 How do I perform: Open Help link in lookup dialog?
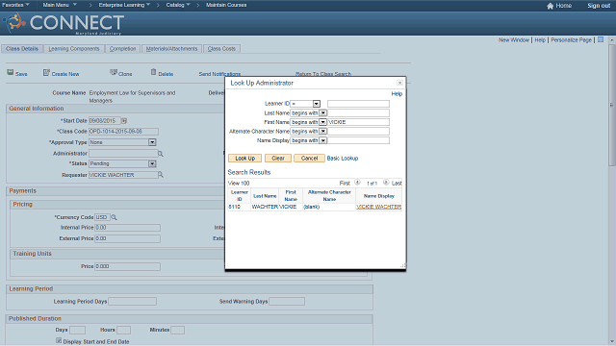(x=397, y=94)
